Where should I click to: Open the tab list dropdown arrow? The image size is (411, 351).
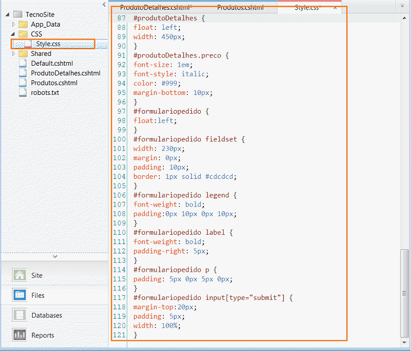click(402, 6)
